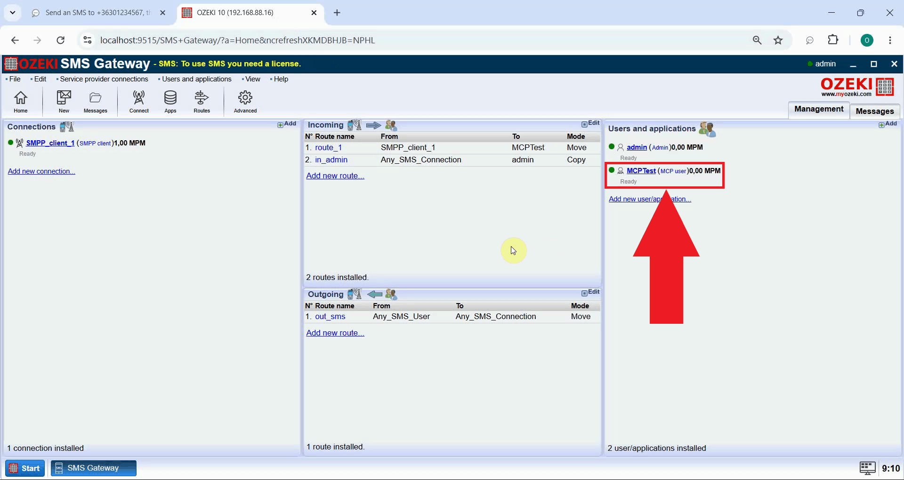Click the Any_SMS_User cell in out_sms row

coord(401,317)
